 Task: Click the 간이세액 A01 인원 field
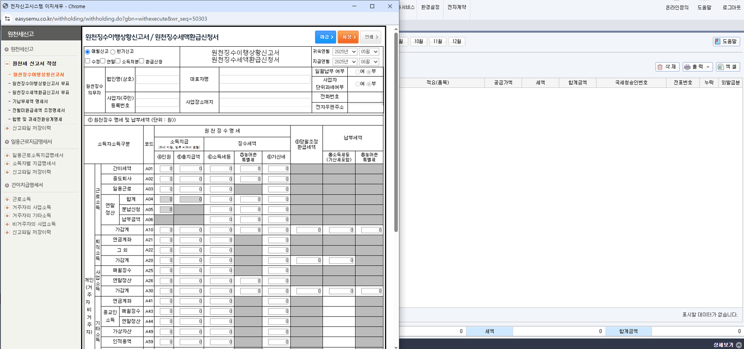pyautogui.click(x=166, y=169)
